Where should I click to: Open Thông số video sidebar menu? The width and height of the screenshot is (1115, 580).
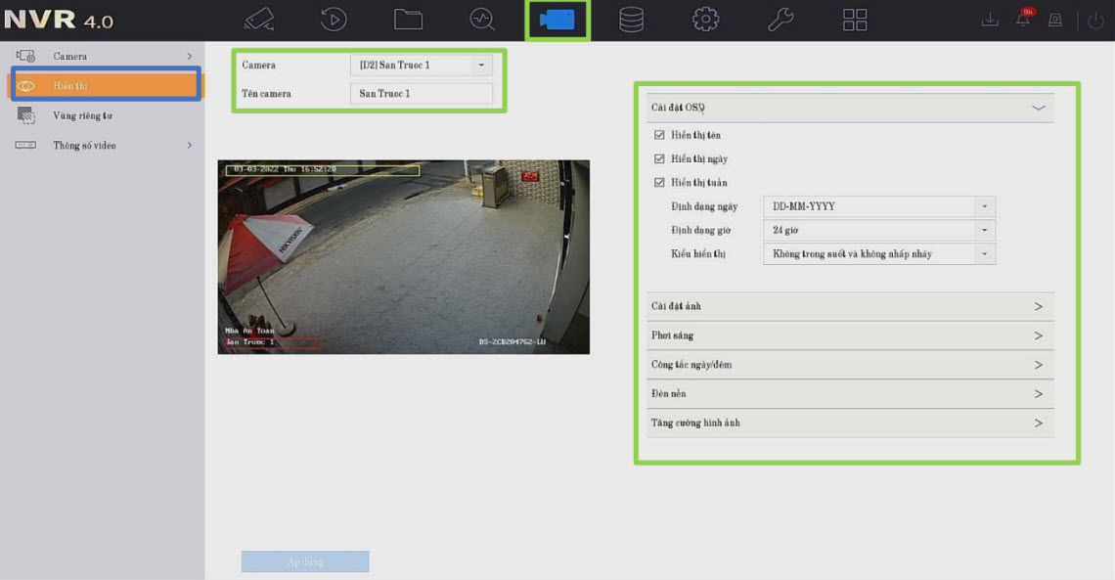click(x=85, y=145)
